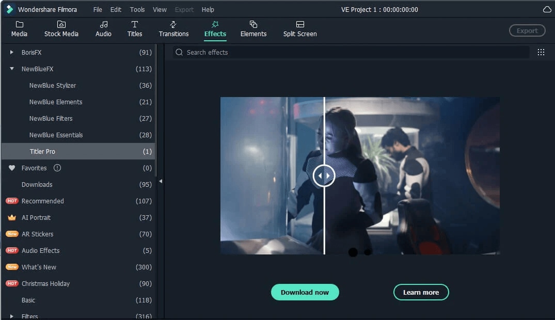
Task: Click the cloud icon in title bar
Action: tap(547, 9)
